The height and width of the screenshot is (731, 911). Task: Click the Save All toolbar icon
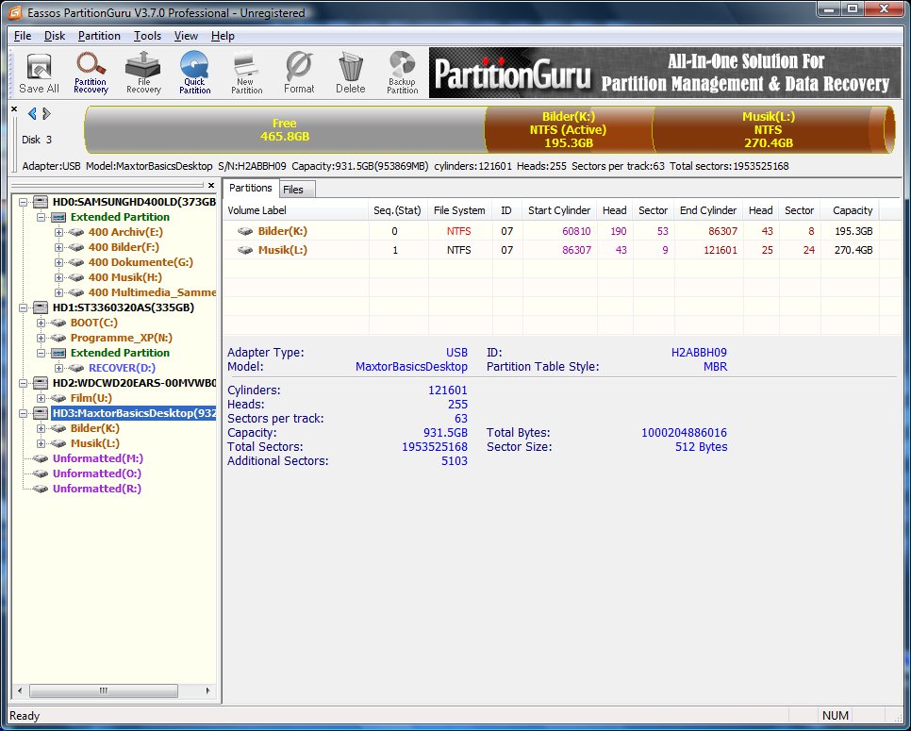pyautogui.click(x=39, y=74)
